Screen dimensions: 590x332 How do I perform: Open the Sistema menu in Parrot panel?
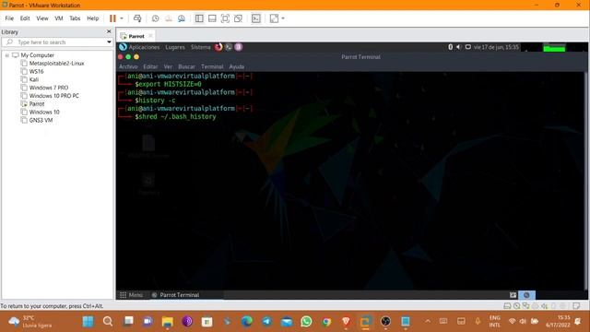[x=201, y=47]
